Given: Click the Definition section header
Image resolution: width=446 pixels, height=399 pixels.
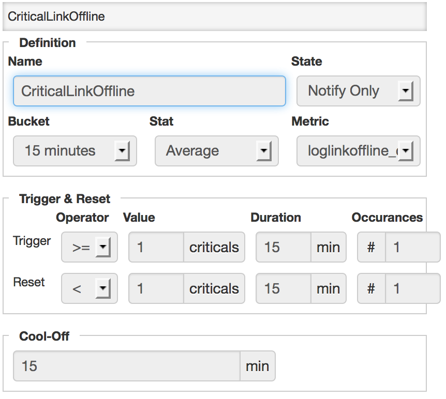Looking at the screenshot, I should [x=48, y=43].
